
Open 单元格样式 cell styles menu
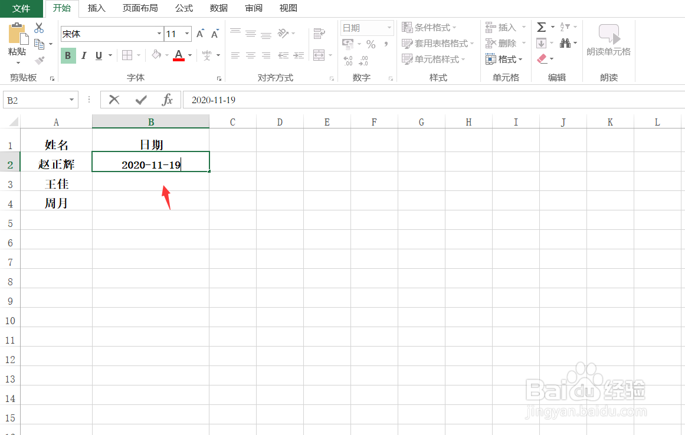tap(434, 59)
